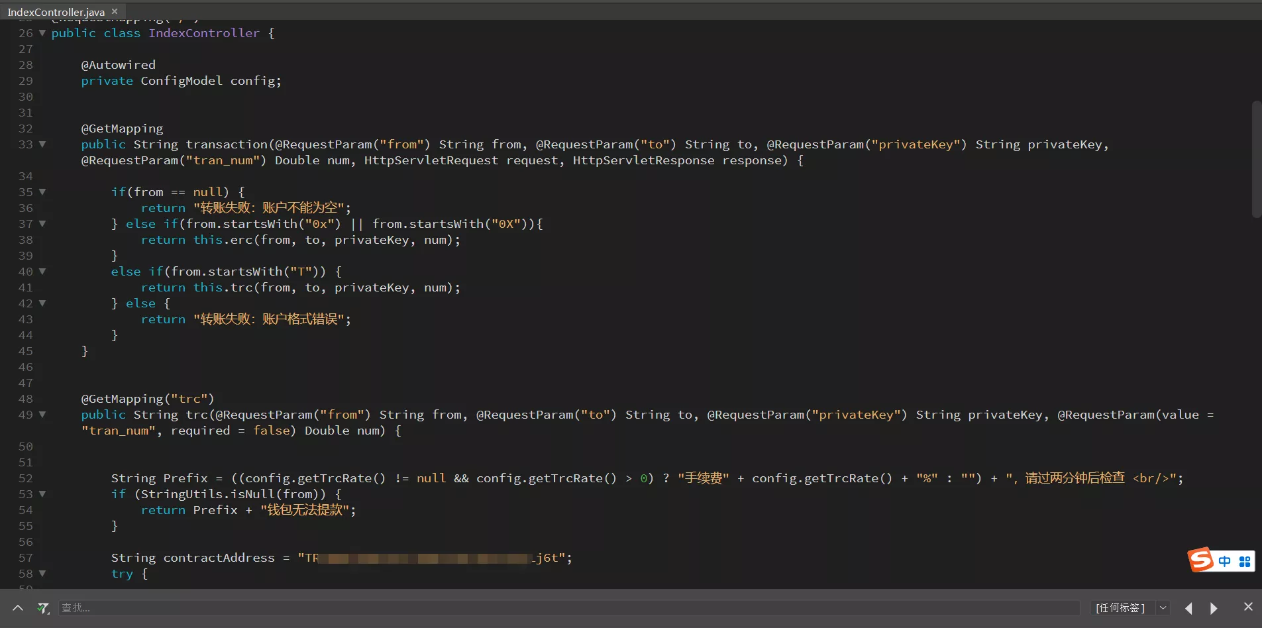Open the Sogou input toolbox grid icon

tap(1246, 560)
